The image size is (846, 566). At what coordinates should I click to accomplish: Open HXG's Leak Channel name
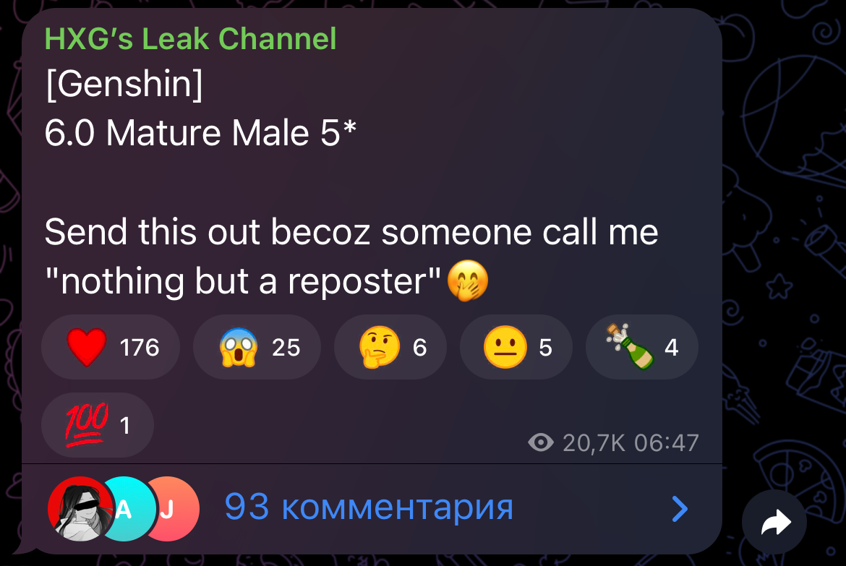(x=190, y=39)
